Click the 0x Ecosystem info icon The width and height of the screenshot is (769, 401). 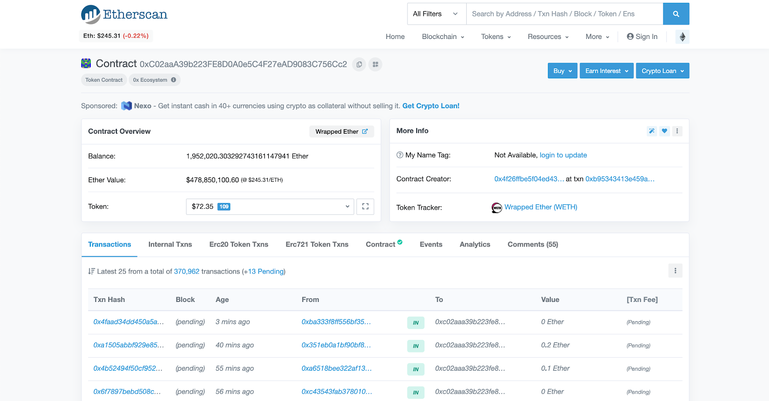coord(174,80)
